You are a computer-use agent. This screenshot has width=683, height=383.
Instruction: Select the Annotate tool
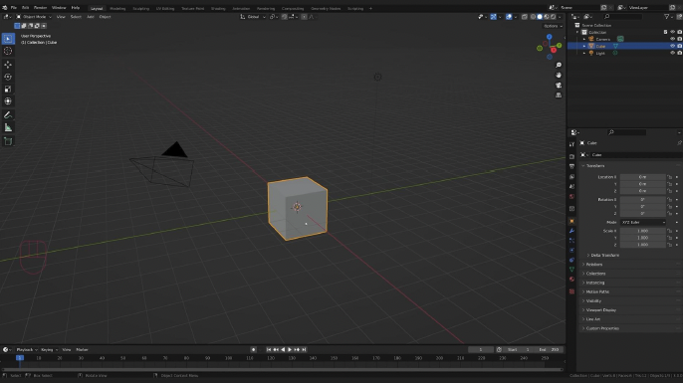8,115
